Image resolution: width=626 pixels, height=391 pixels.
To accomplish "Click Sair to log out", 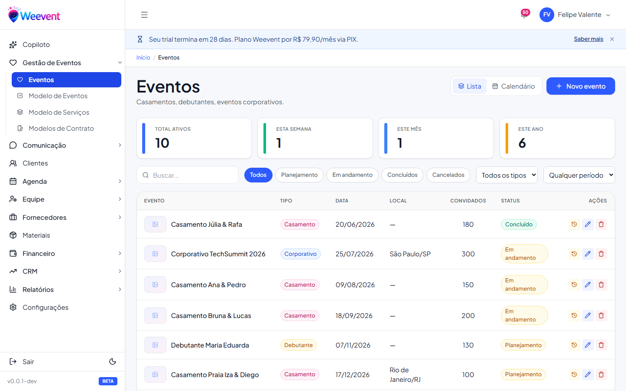I will point(22,362).
